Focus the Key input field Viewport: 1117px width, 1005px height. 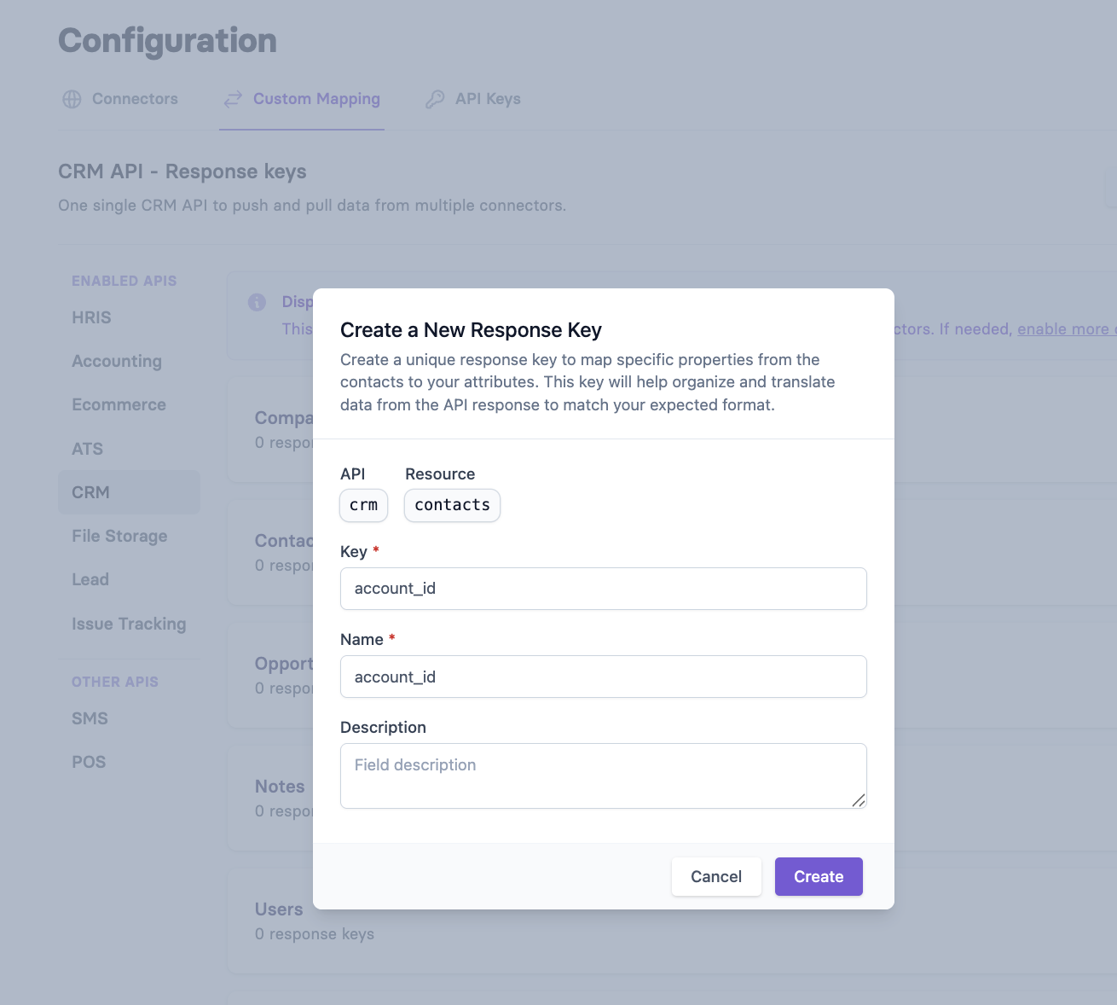pos(603,589)
